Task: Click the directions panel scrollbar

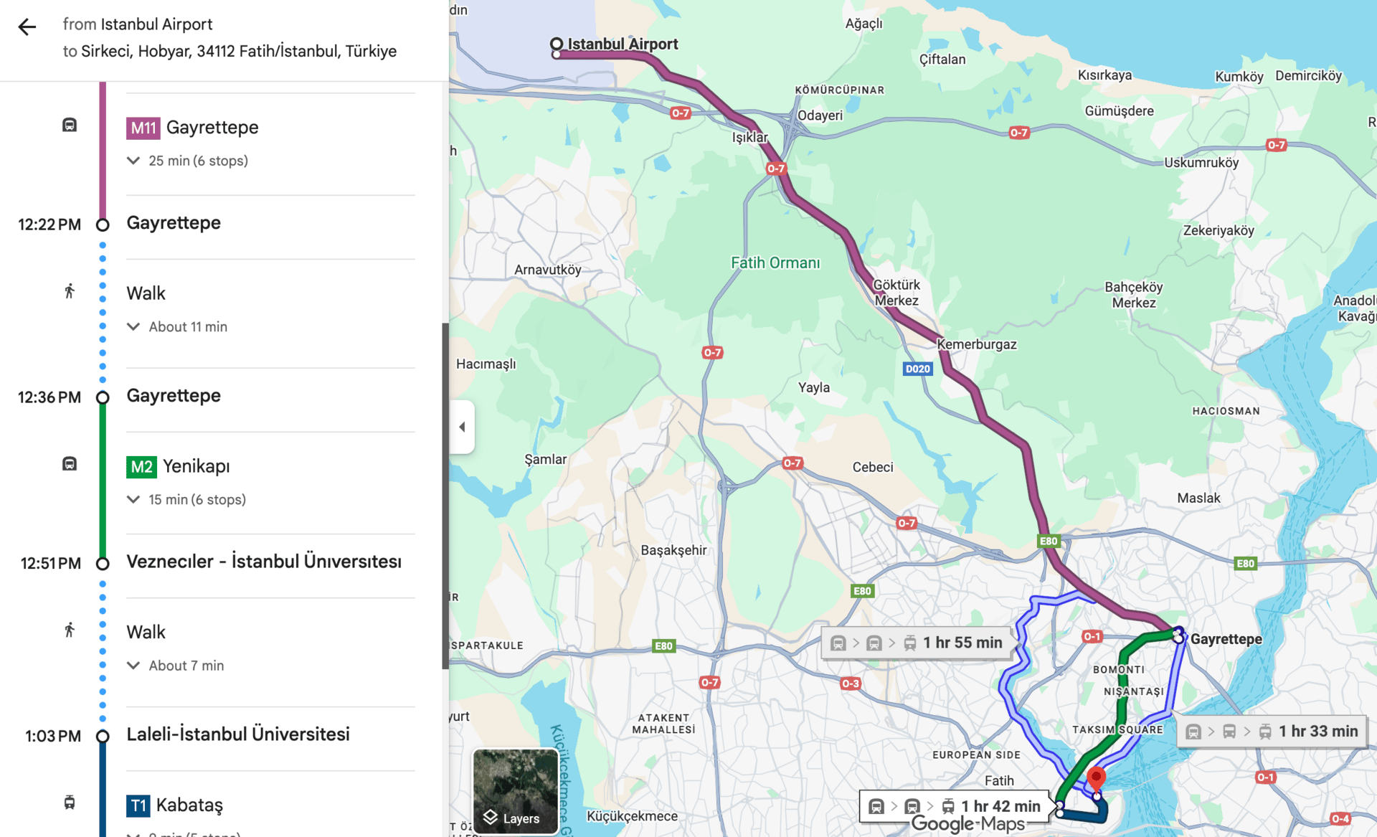Action: 445,495
